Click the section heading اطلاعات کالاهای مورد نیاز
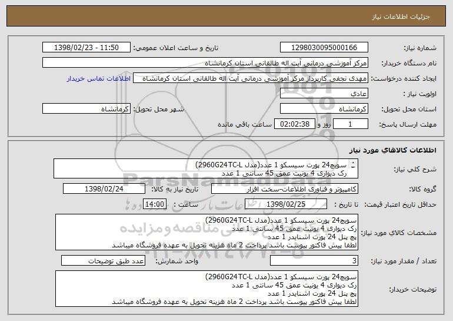 [x=392, y=150]
